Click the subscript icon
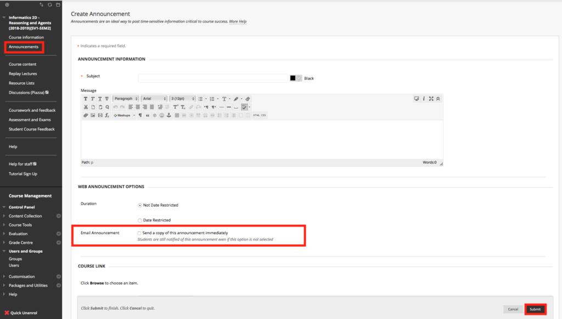Image resolution: width=562 pixels, height=319 pixels. (183, 107)
